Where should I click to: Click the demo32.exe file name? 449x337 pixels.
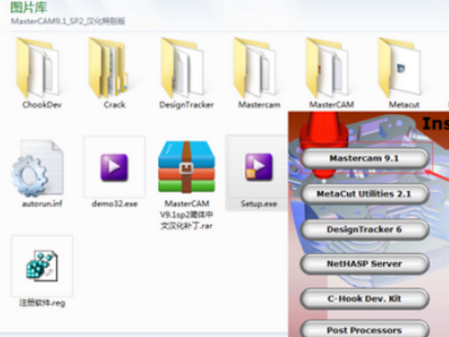[114, 204]
